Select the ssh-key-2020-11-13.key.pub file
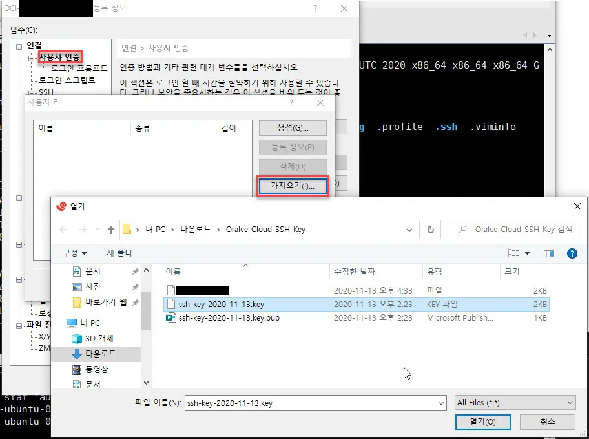Screen dimensions: 589x439 click(x=229, y=317)
